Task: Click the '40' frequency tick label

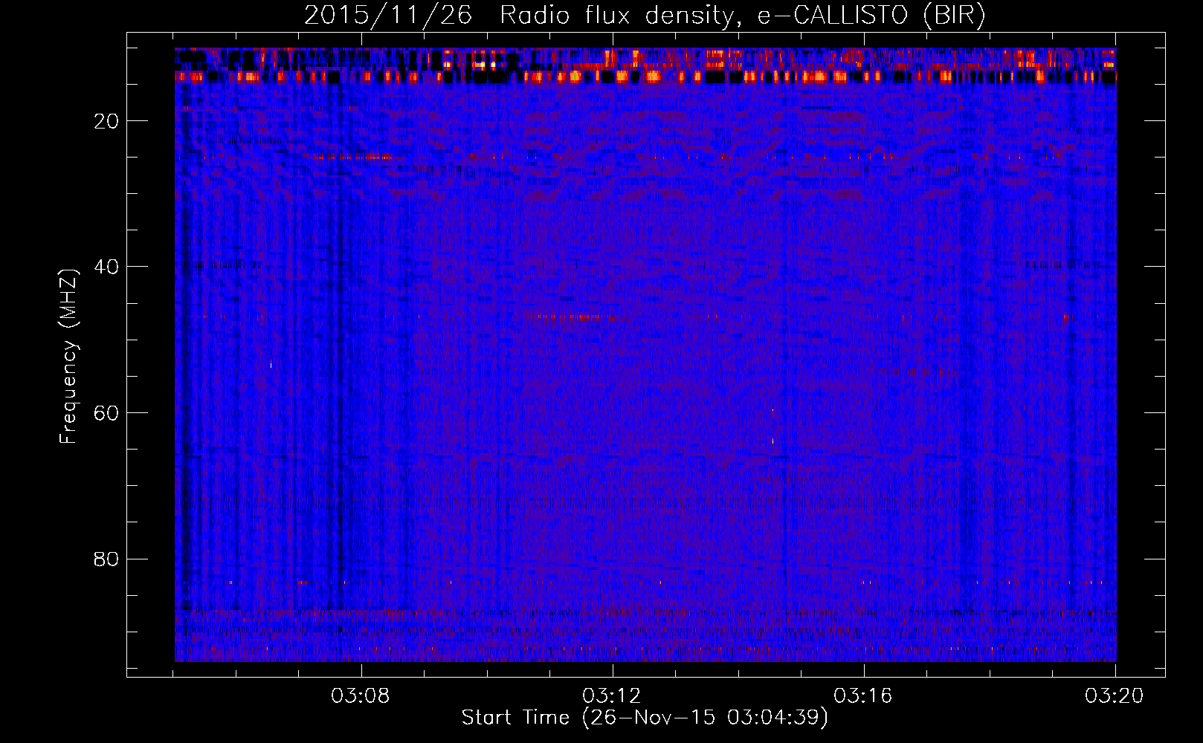Action: [x=107, y=267]
